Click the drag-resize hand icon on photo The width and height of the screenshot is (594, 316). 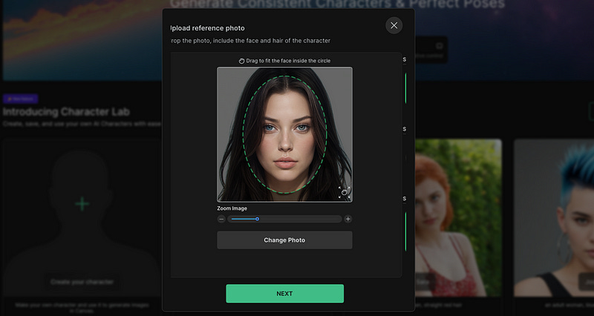(344, 193)
